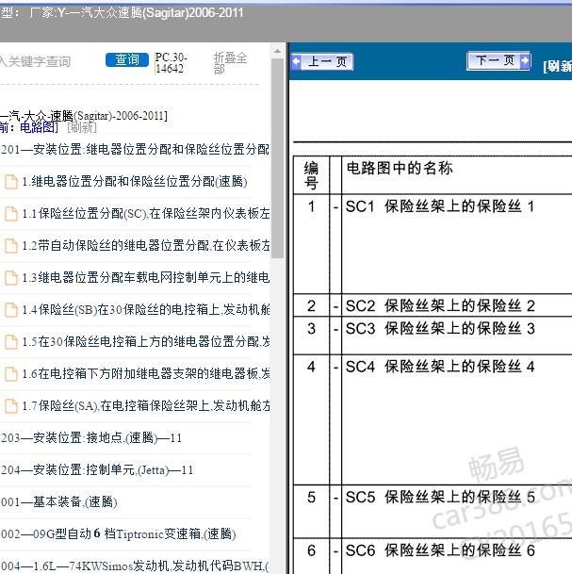Open 1.继电器位置分配和保险丝位置分配(速腾) entry
Screen dimensions: 572x574
tap(135, 181)
